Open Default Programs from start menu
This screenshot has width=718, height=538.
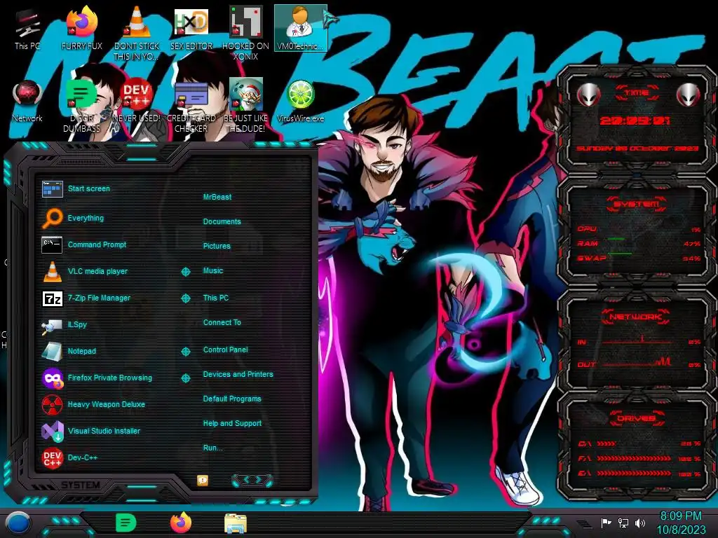click(231, 399)
